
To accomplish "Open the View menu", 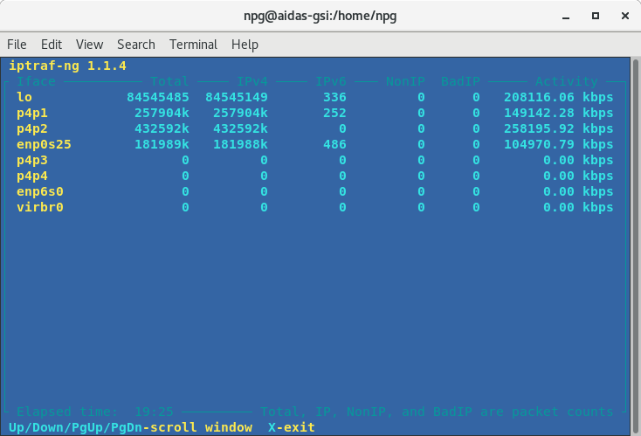I will [90, 45].
